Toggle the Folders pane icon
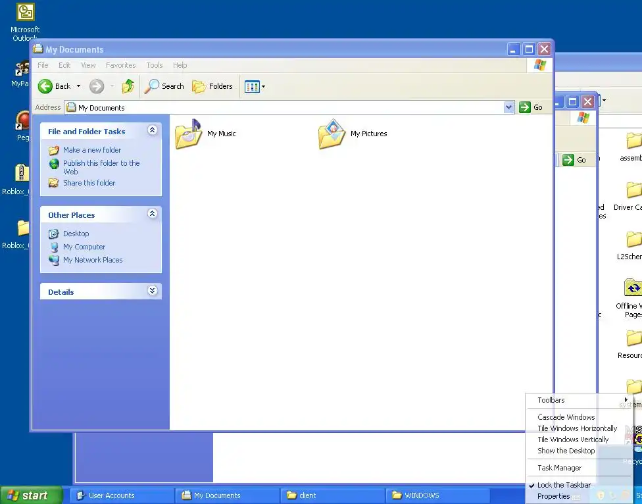The image size is (642, 504). pyautogui.click(x=199, y=86)
